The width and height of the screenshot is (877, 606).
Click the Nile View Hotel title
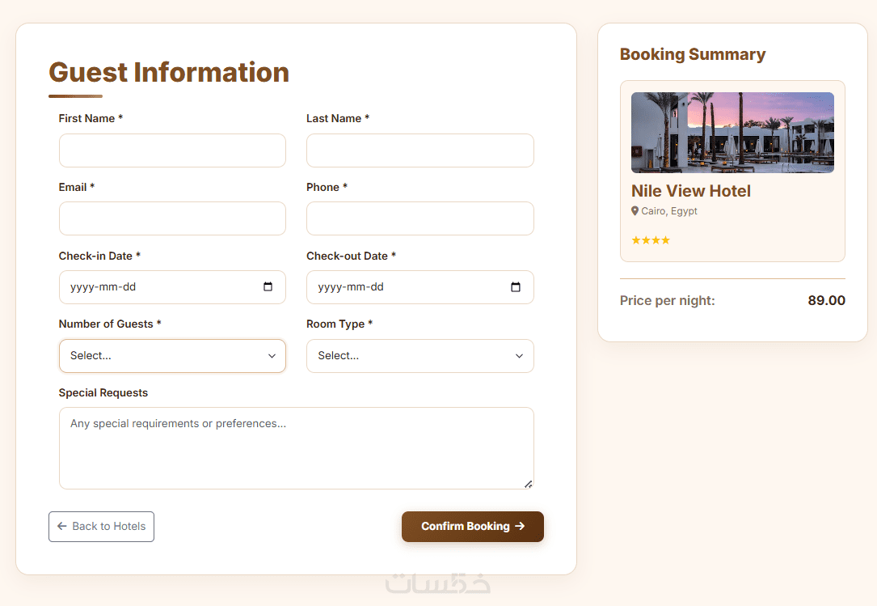(x=691, y=191)
